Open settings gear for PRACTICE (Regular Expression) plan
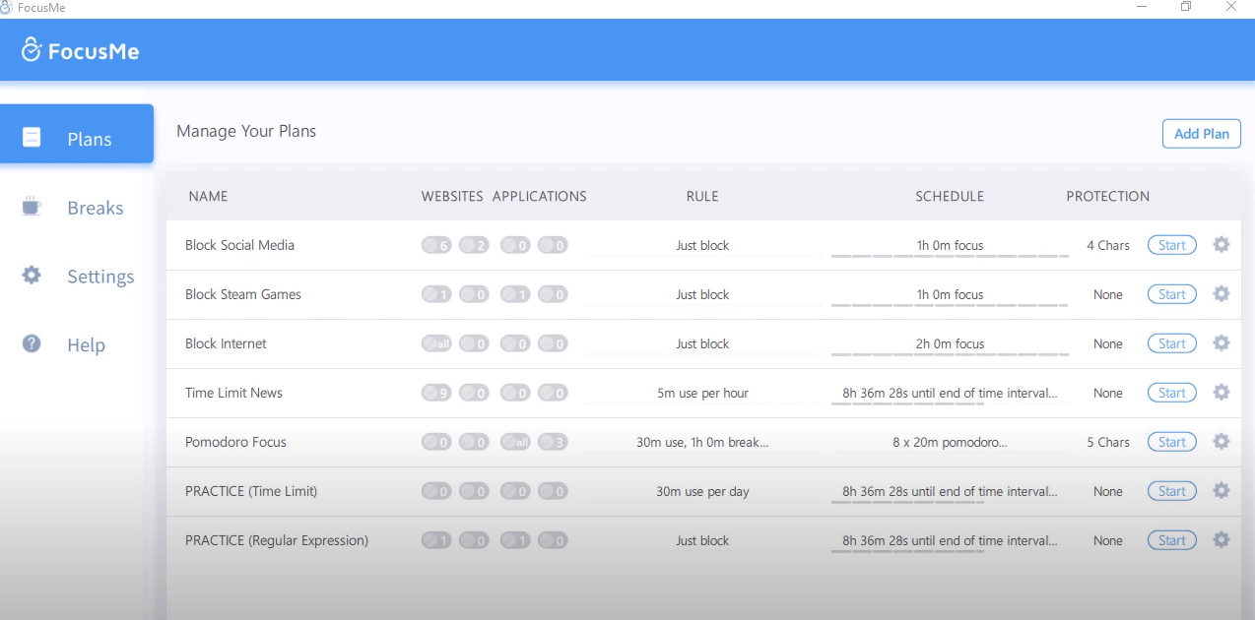The height and width of the screenshot is (620, 1255). pyautogui.click(x=1222, y=540)
